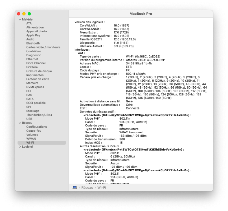Click Réseau in the bottom path bar
The width and height of the screenshot is (228, 211).
pyautogui.click(x=87, y=188)
